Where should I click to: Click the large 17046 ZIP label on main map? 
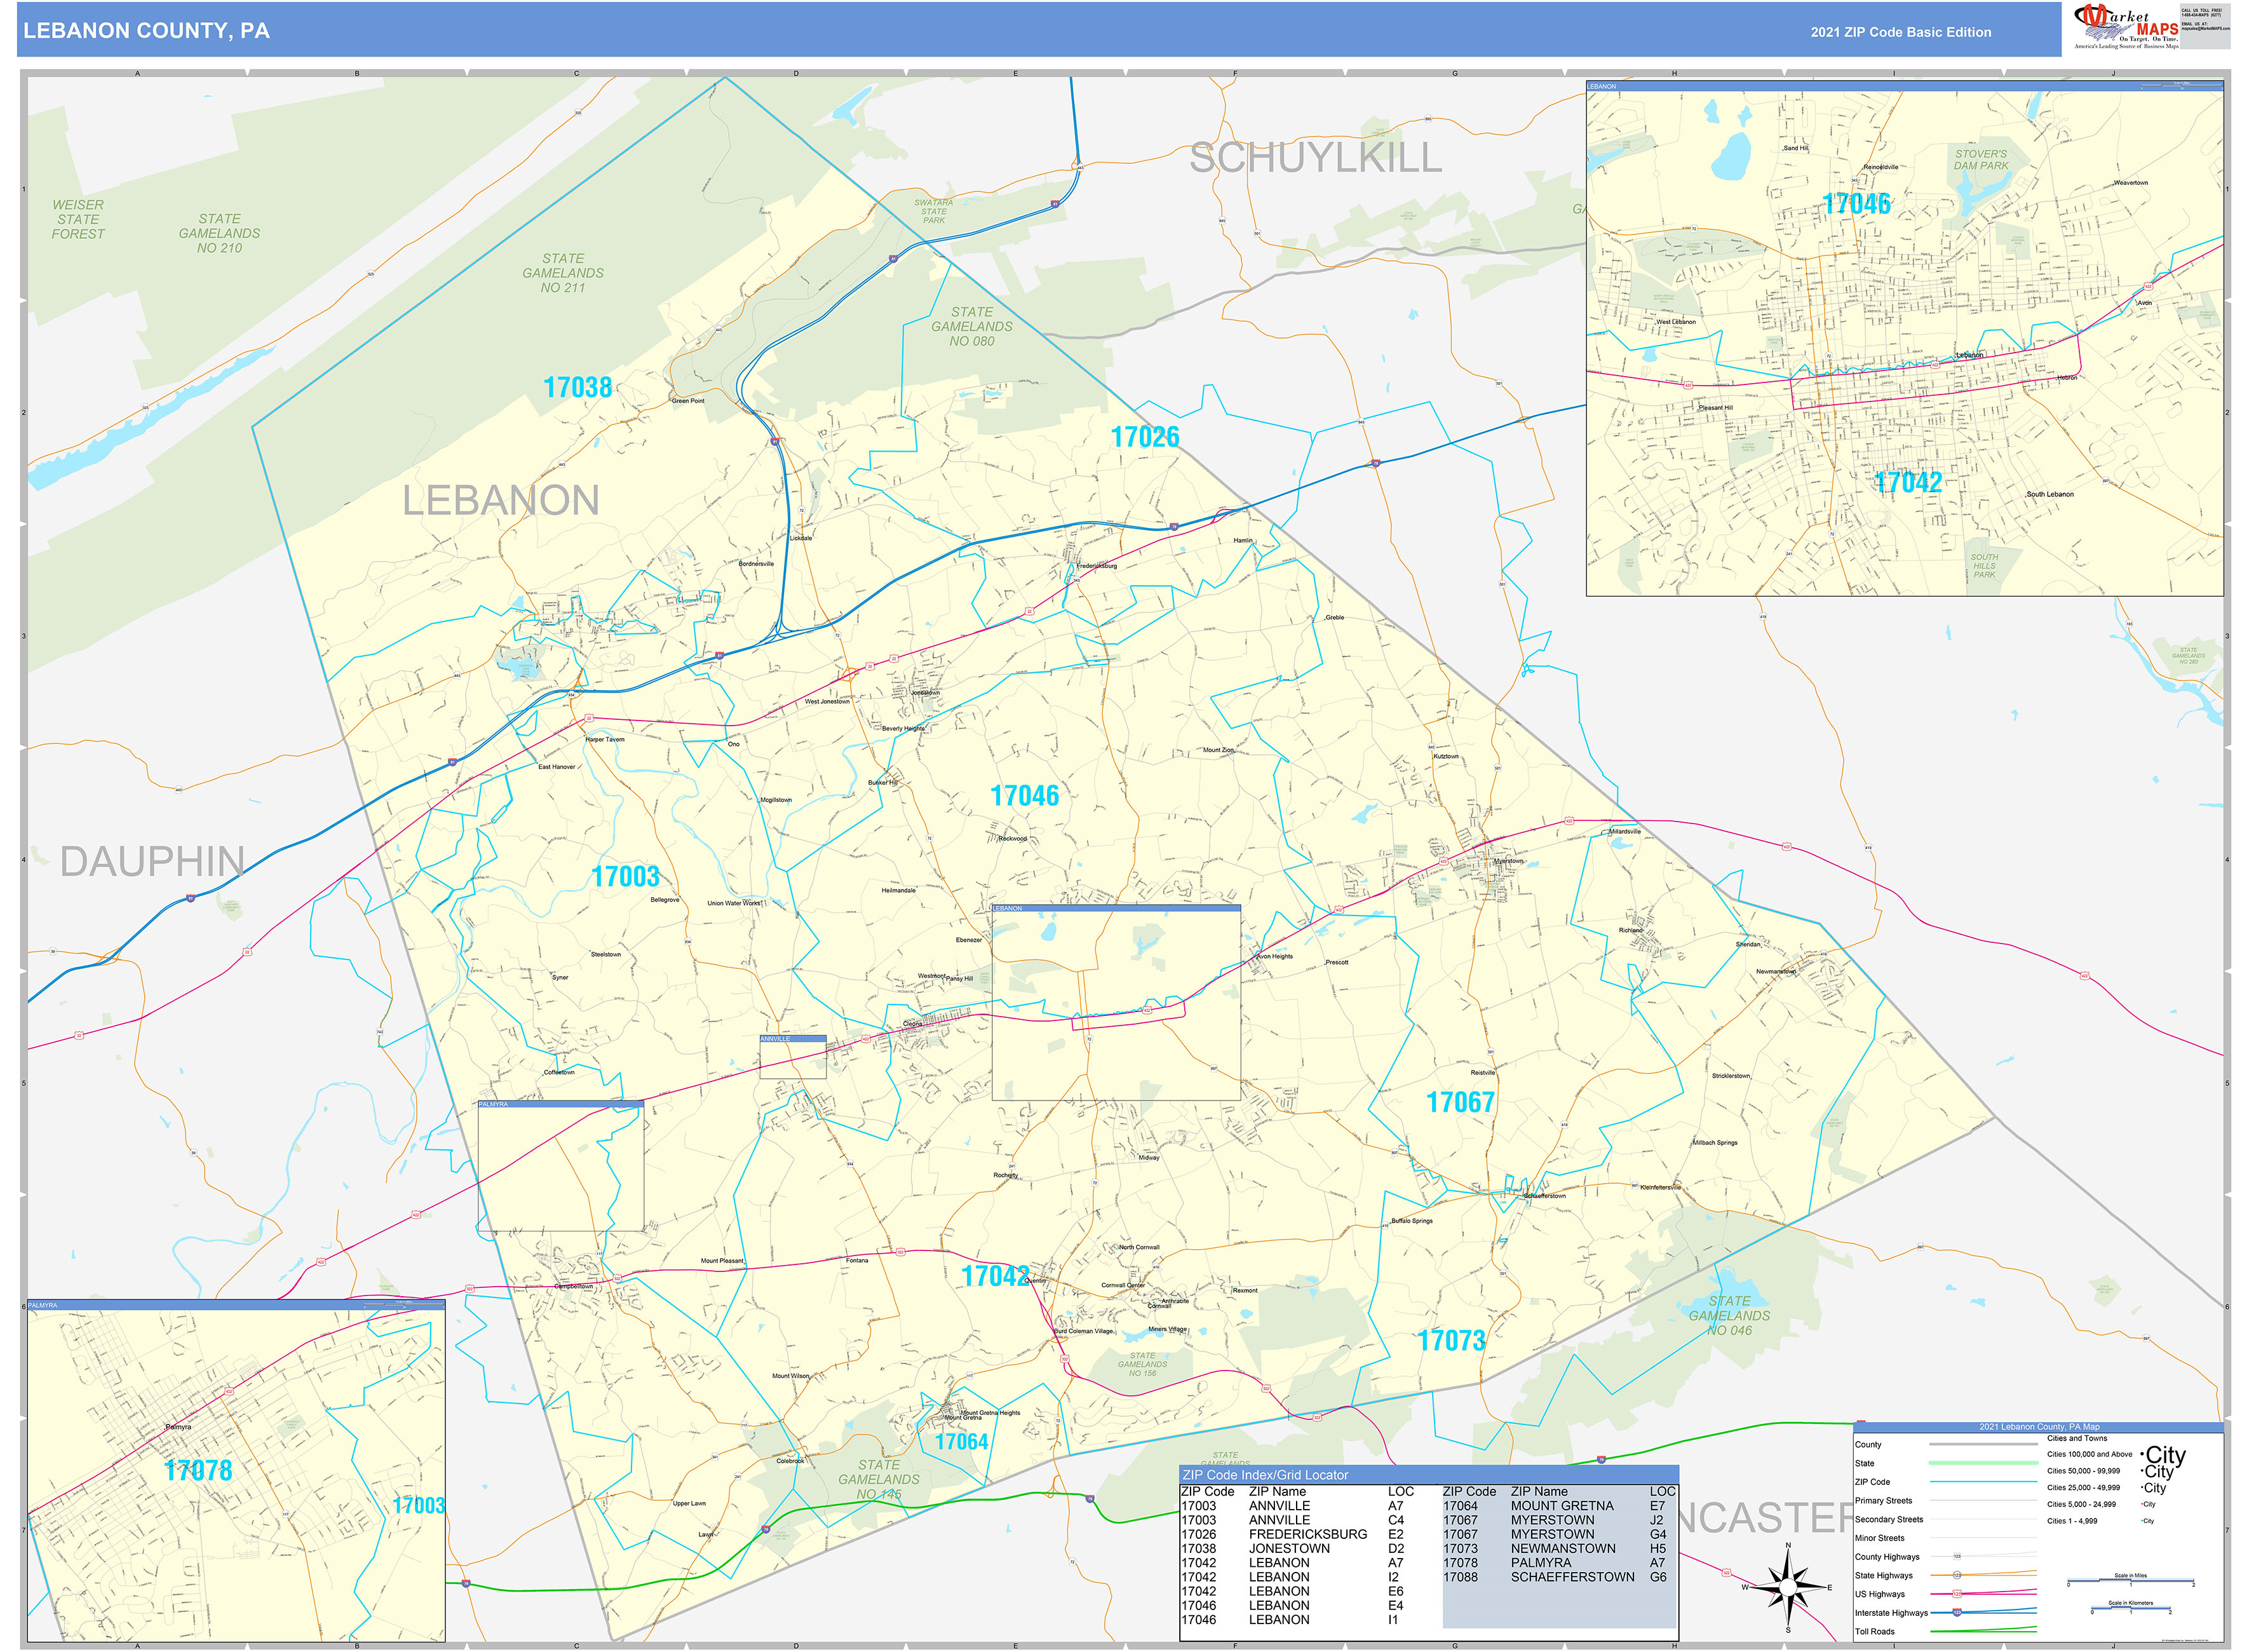[1024, 796]
